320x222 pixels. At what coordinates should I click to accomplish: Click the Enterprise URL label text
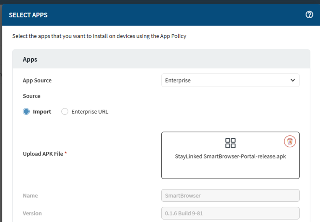[90, 112]
